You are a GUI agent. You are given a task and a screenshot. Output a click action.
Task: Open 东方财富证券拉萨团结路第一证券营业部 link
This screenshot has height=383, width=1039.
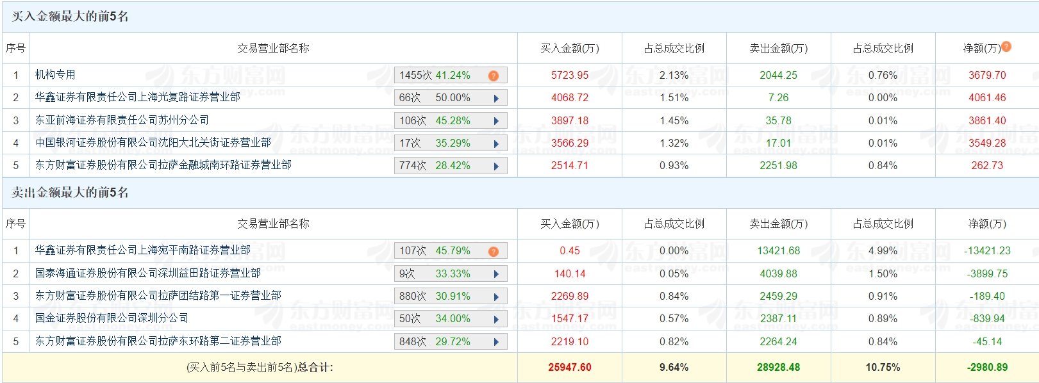tap(158, 296)
